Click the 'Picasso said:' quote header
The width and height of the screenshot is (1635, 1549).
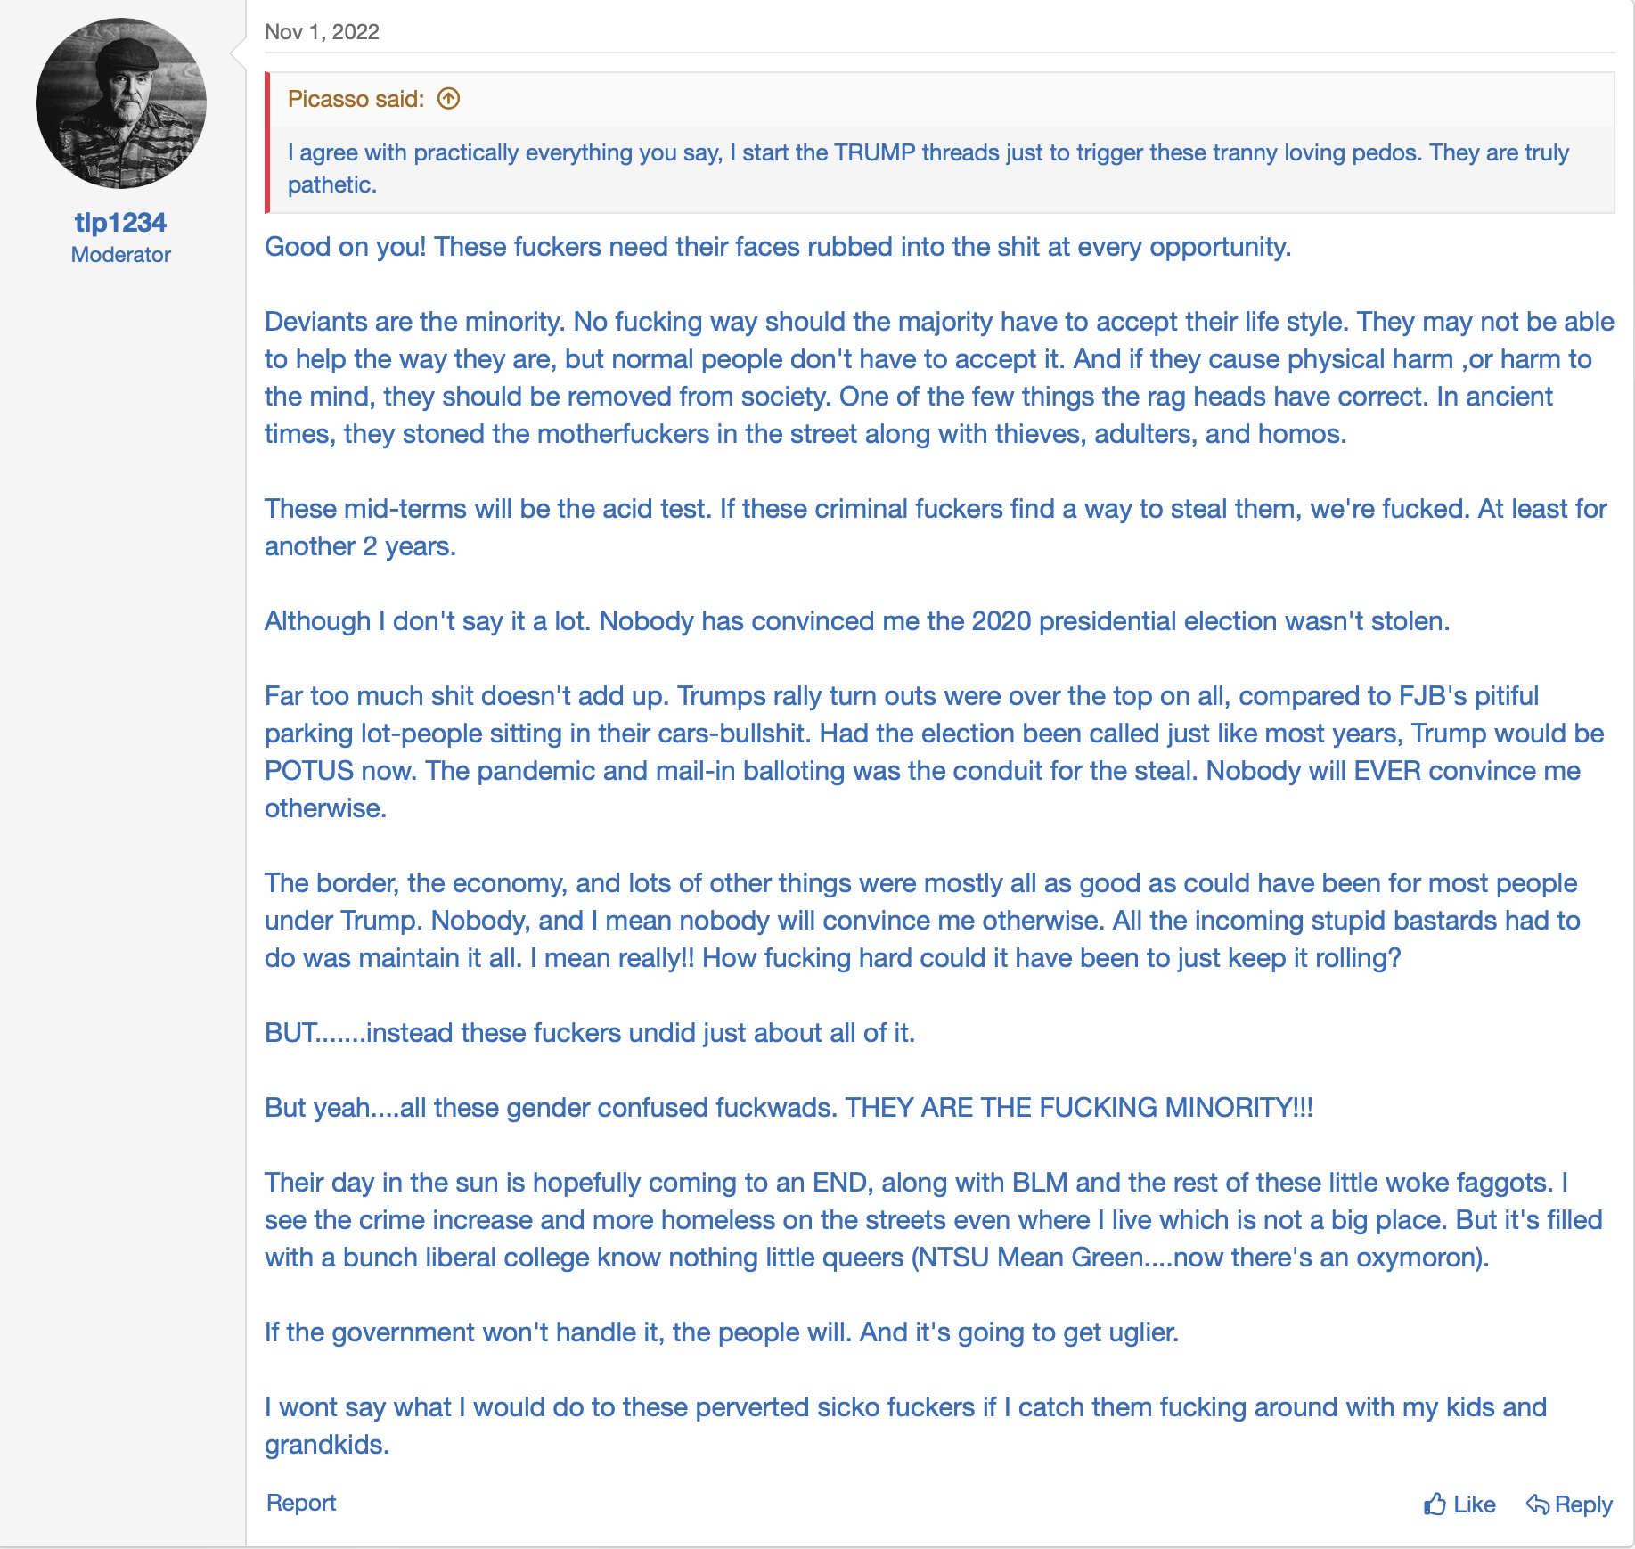[x=356, y=99]
